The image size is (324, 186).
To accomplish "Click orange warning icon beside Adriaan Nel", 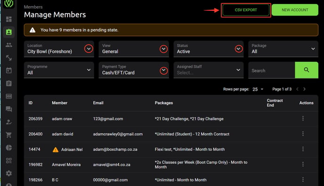I will [x=56, y=150].
